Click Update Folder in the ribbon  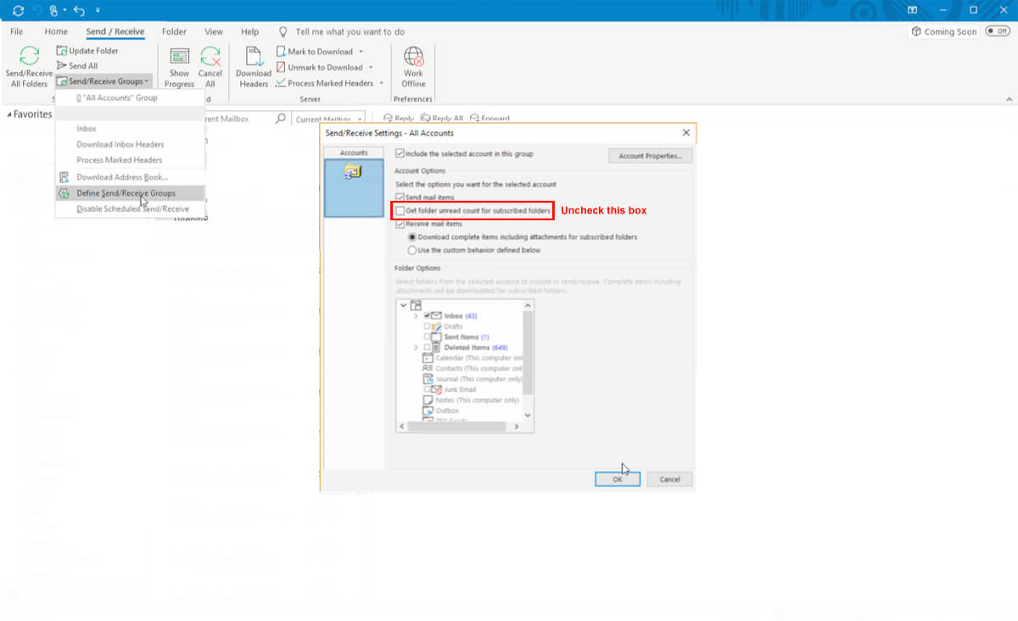(x=87, y=51)
